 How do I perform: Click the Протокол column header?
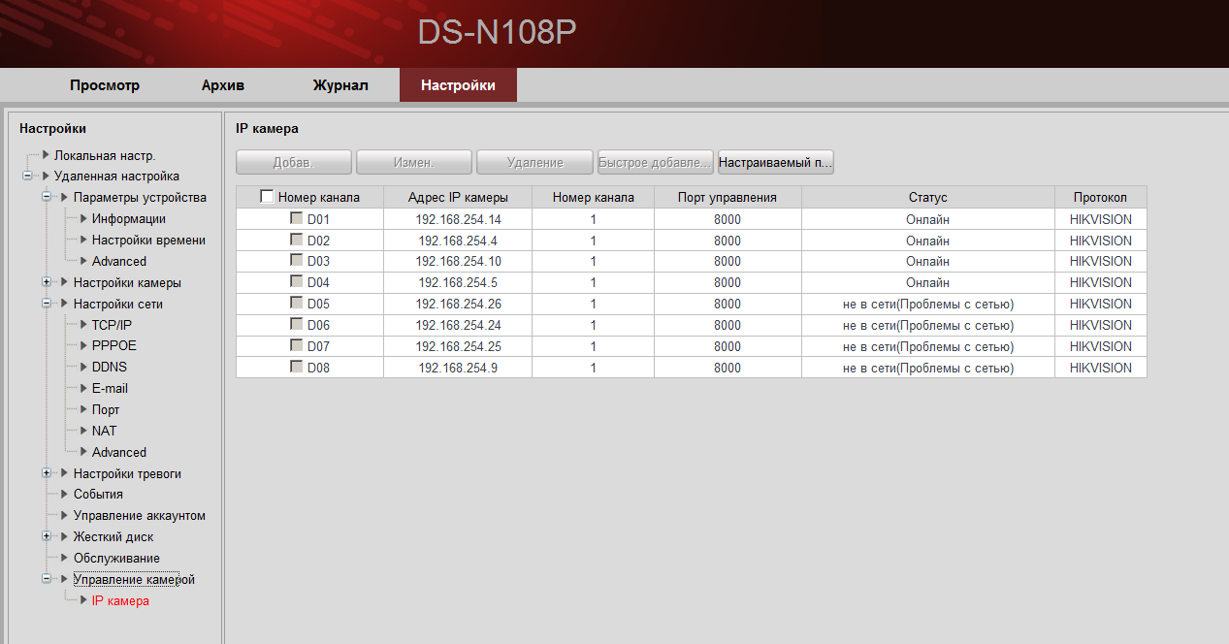click(x=1101, y=197)
